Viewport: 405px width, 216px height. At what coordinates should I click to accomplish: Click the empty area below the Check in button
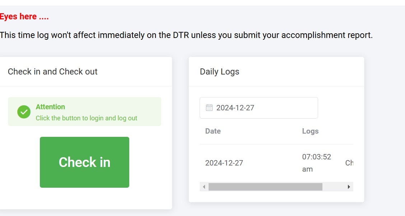click(84, 198)
